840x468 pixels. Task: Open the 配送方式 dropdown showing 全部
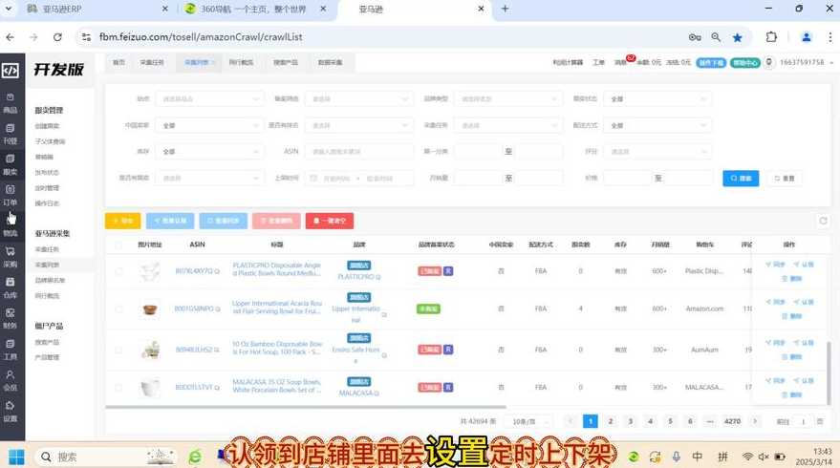pos(657,125)
